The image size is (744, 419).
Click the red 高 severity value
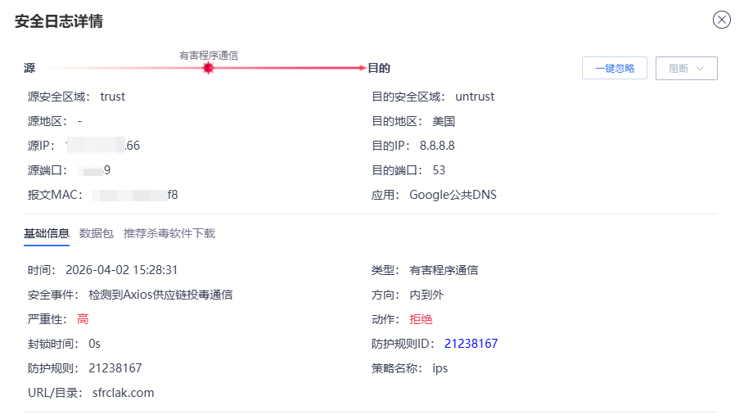(x=83, y=319)
